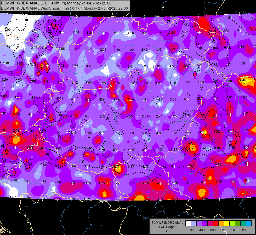This screenshot has width=256, height=235.
Task: Click the yellow-green legend swatch
Action: click(x=232, y=224)
